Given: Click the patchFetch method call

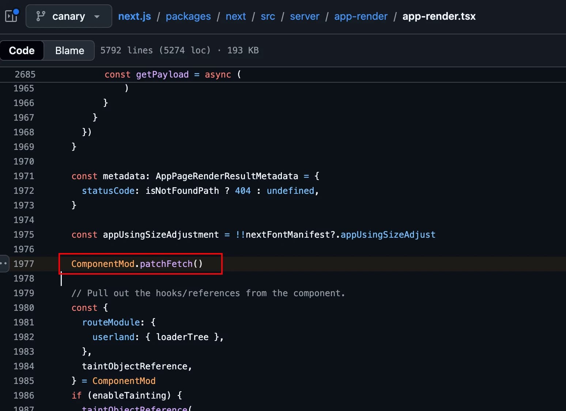Looking at the screenshot, I should (166, 264).
